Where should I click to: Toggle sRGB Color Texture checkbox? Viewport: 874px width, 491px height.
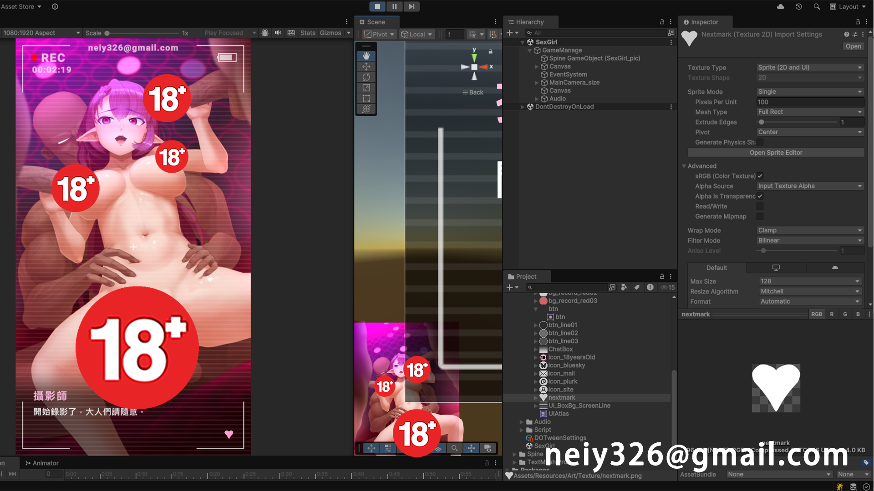[x=760, y=176]
